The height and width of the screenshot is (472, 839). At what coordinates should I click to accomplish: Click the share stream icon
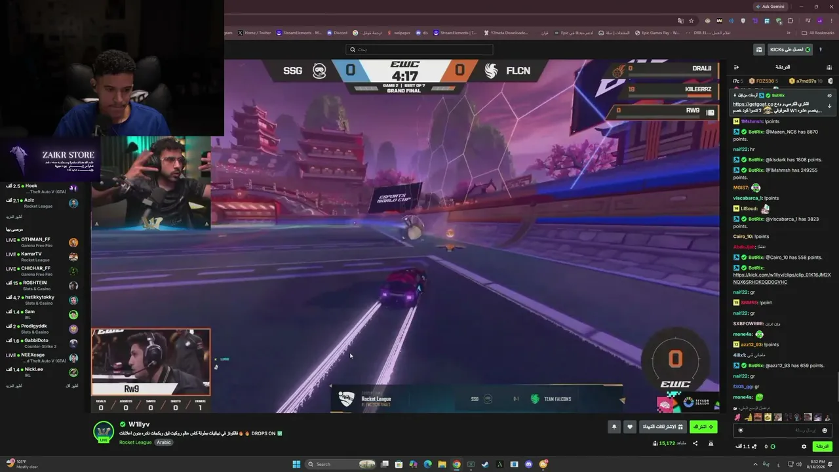click(695, 444)
